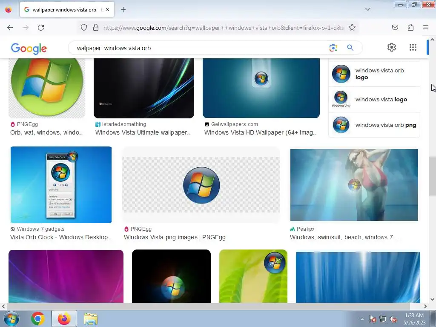Viewport: 436px width, 327px height.
Task: Open the clock showing 1:33 AM
Action: click(414, 319)
